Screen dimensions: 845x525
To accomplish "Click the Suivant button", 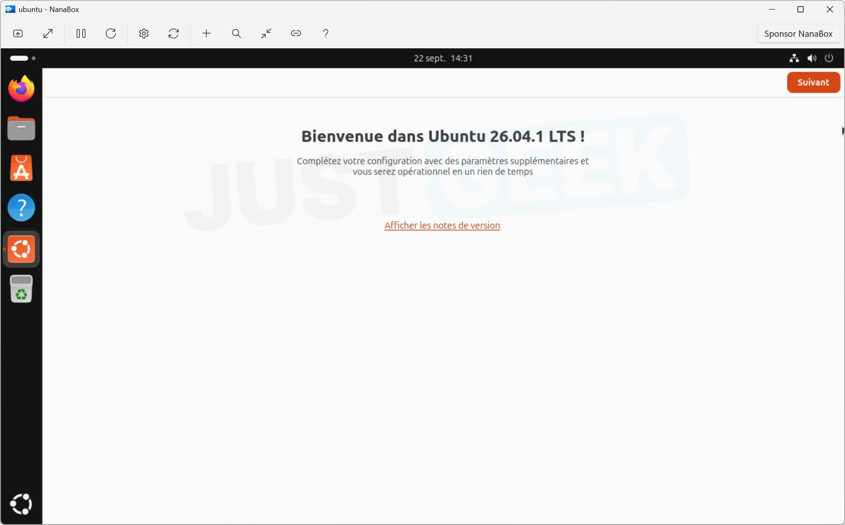I will coord(813,82).
